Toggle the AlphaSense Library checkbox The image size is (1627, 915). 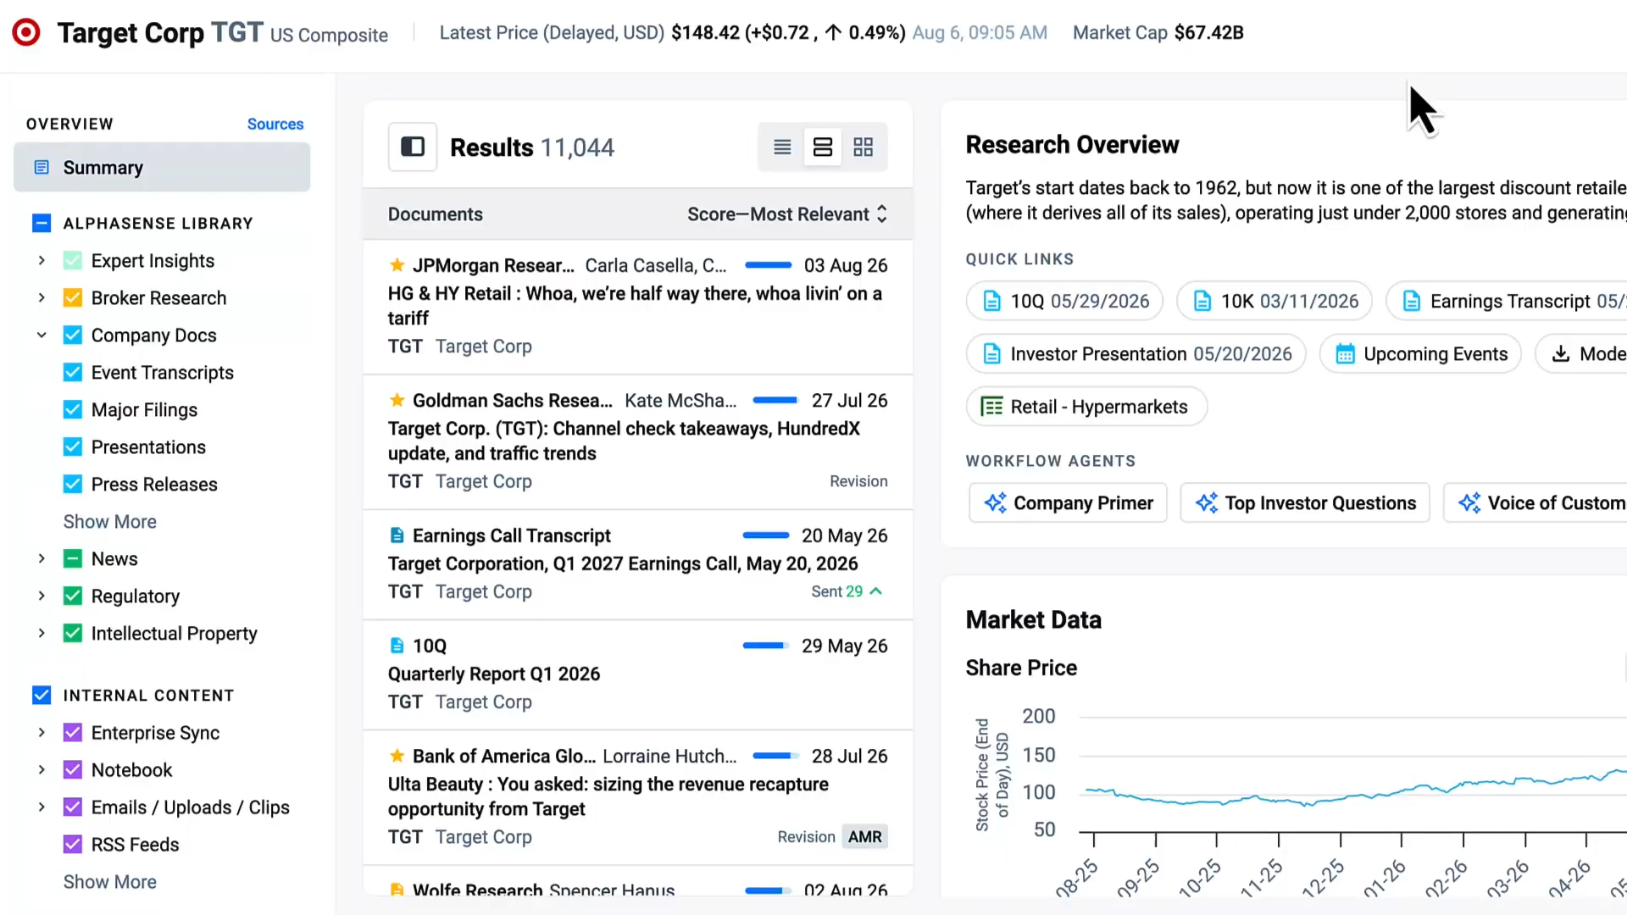(x=42, y=223)
